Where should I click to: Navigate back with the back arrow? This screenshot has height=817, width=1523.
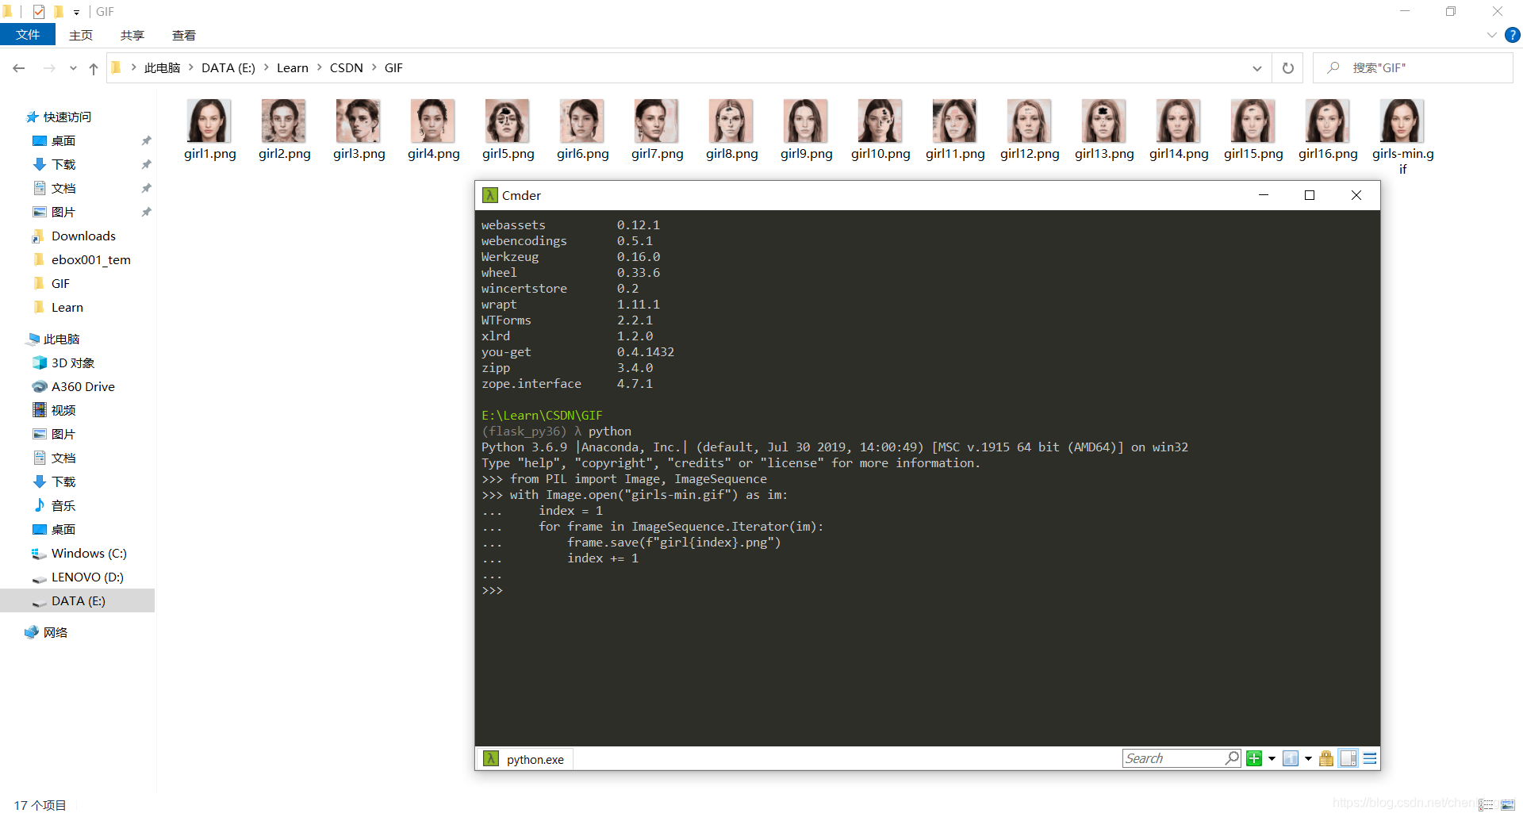click(x=19, y=69)
